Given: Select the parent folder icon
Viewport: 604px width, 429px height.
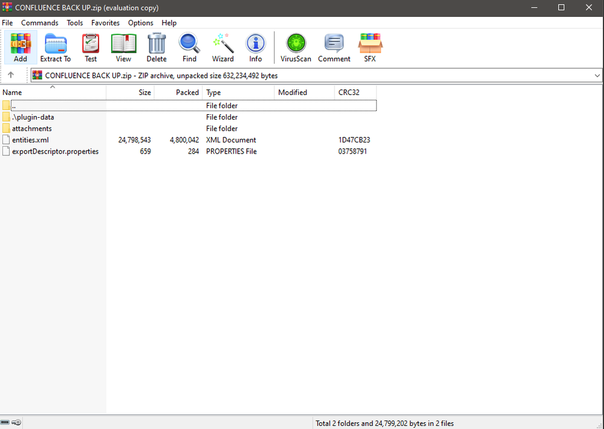Looking at the screenshot, I should pyautogui.click(x=6, y=105).
